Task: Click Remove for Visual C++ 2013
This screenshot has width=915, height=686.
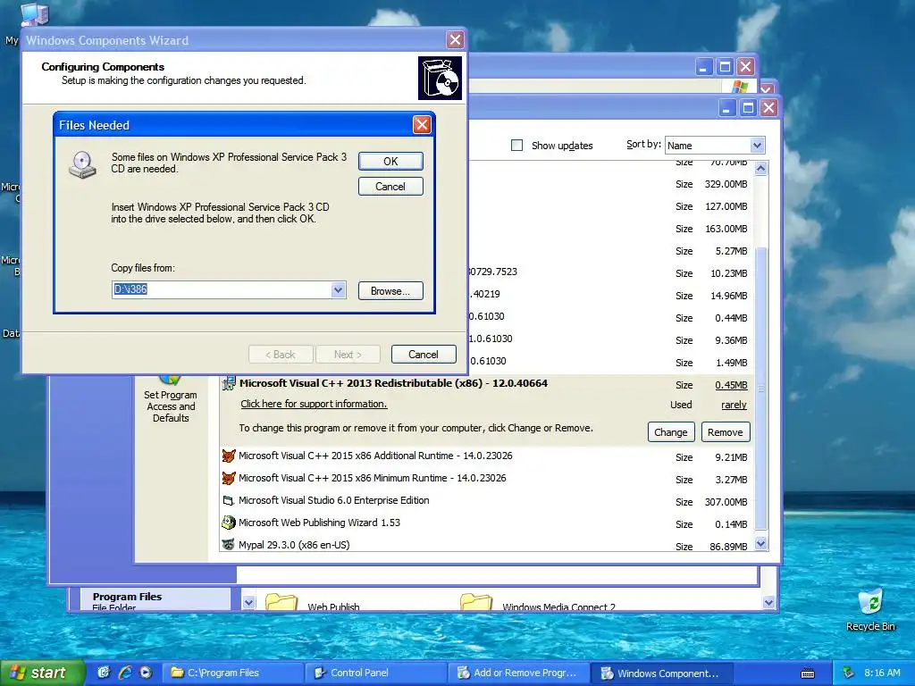Action: pyautogui.click(x=726, y=432)
